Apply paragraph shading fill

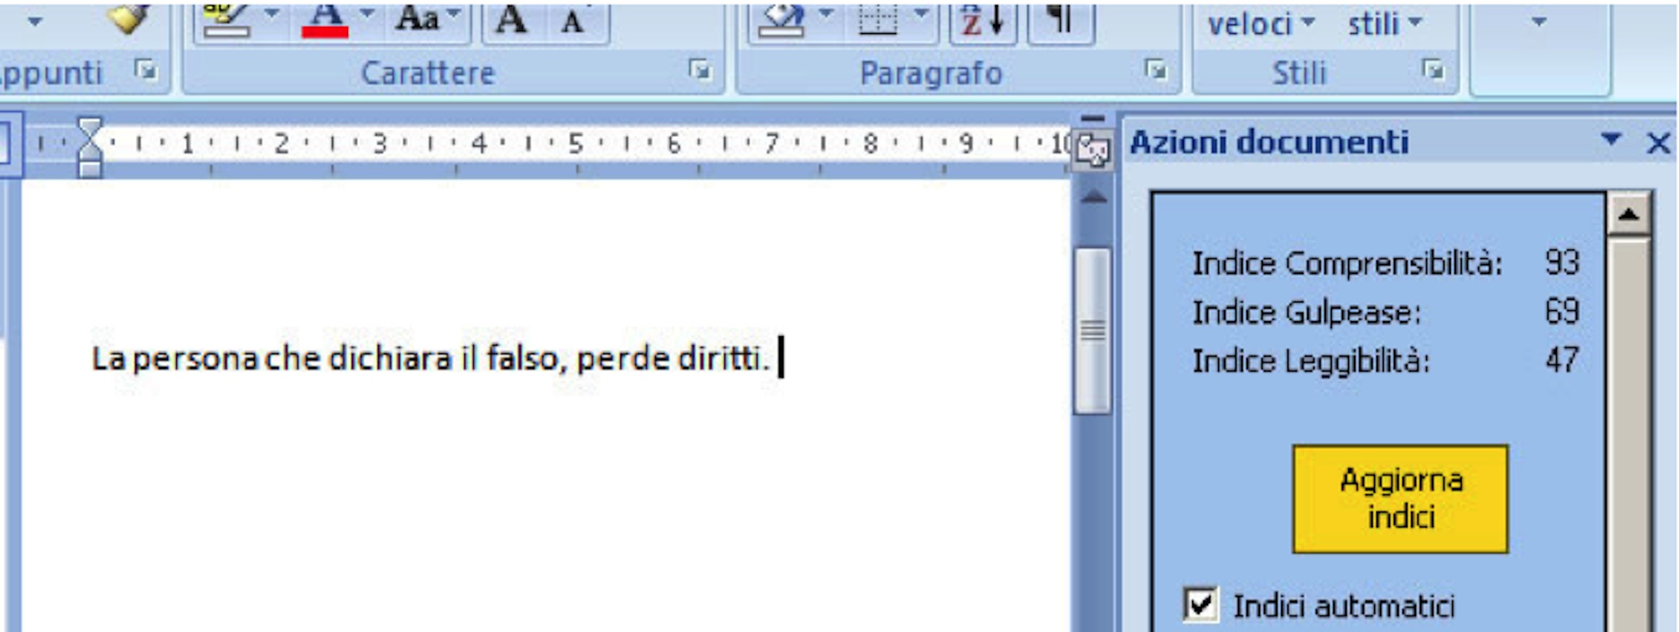point(780,20)
